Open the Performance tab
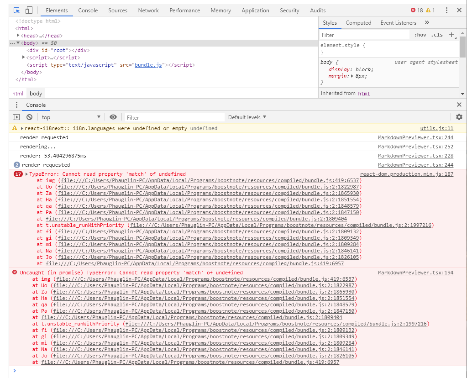Screen dimensions: 467x378 [x=185, y=10]
